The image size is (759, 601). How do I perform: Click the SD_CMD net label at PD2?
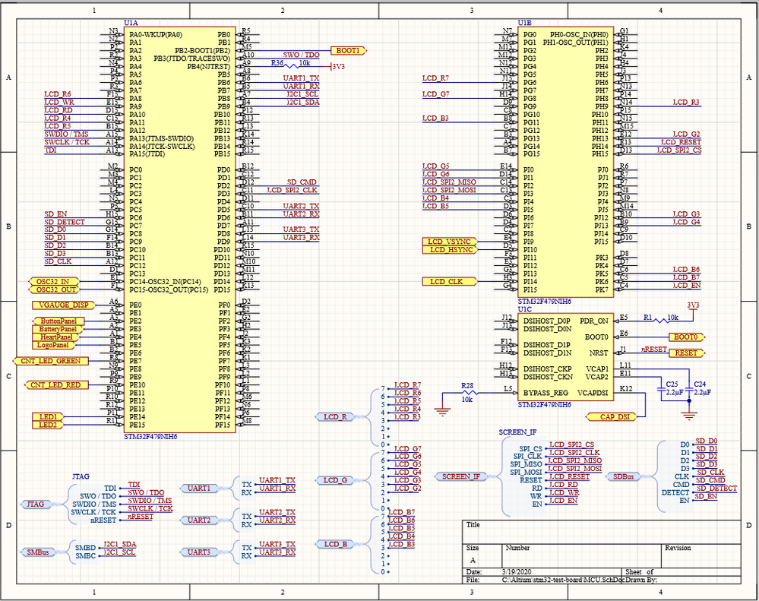(301, 182)
